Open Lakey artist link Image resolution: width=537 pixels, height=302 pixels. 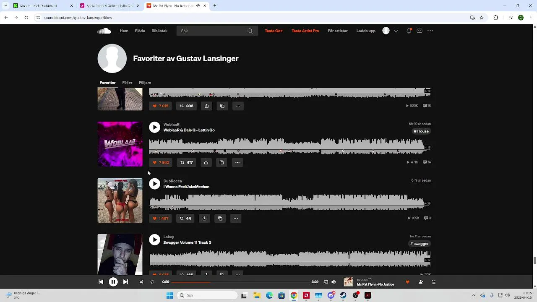[169, 237]
